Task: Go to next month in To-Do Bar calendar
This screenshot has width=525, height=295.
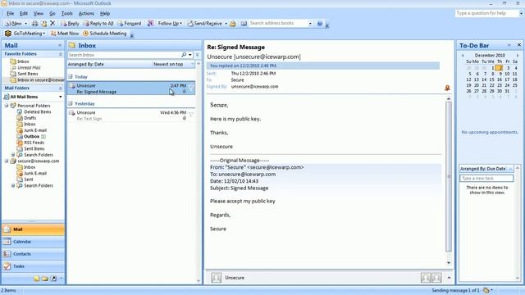Action: (x=518, y=55)
